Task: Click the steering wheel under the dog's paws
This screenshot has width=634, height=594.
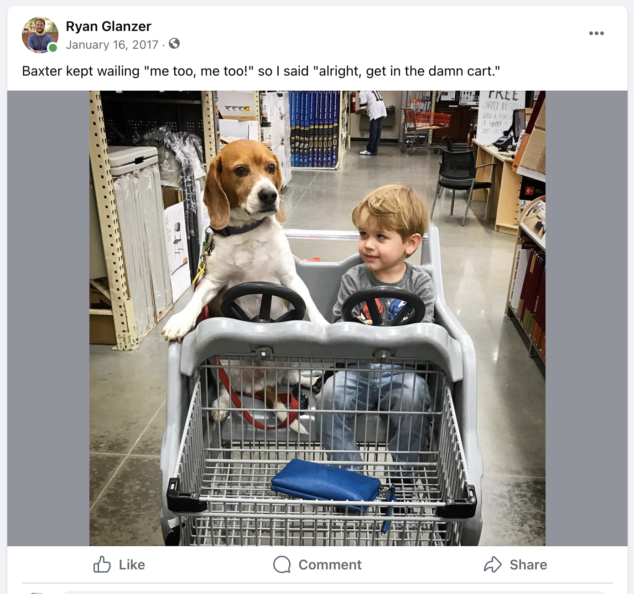Action: tap(263, 302)
